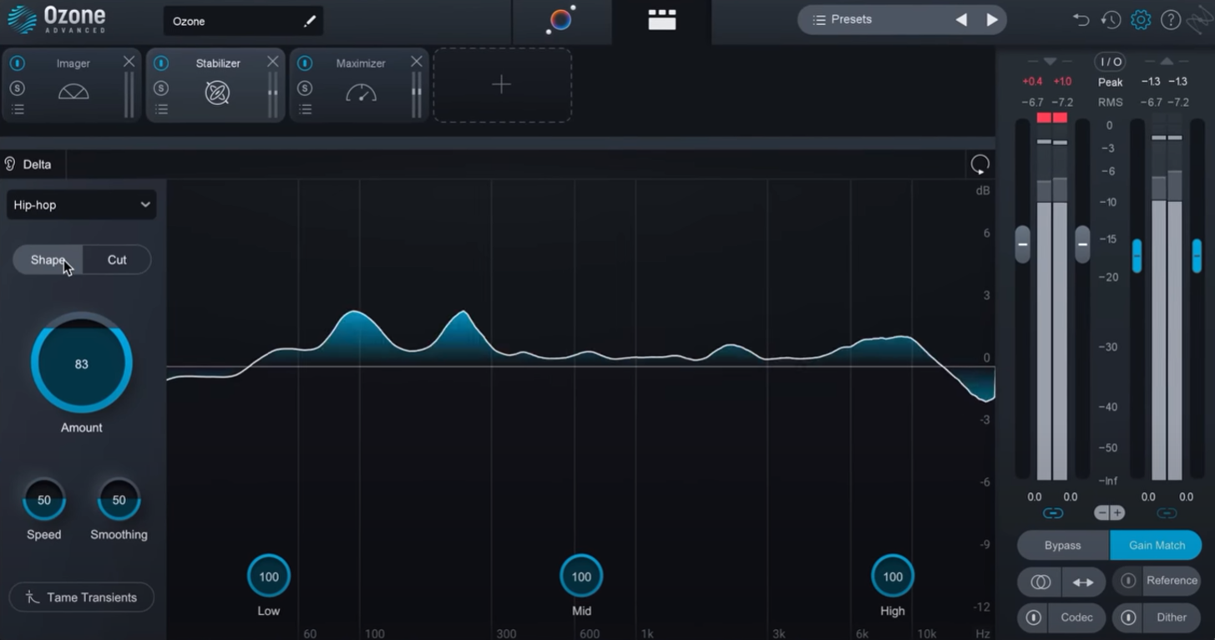This screenshot has width=1215, height=640.
Task: Click the Ozone preset name field
Action: 243,22
